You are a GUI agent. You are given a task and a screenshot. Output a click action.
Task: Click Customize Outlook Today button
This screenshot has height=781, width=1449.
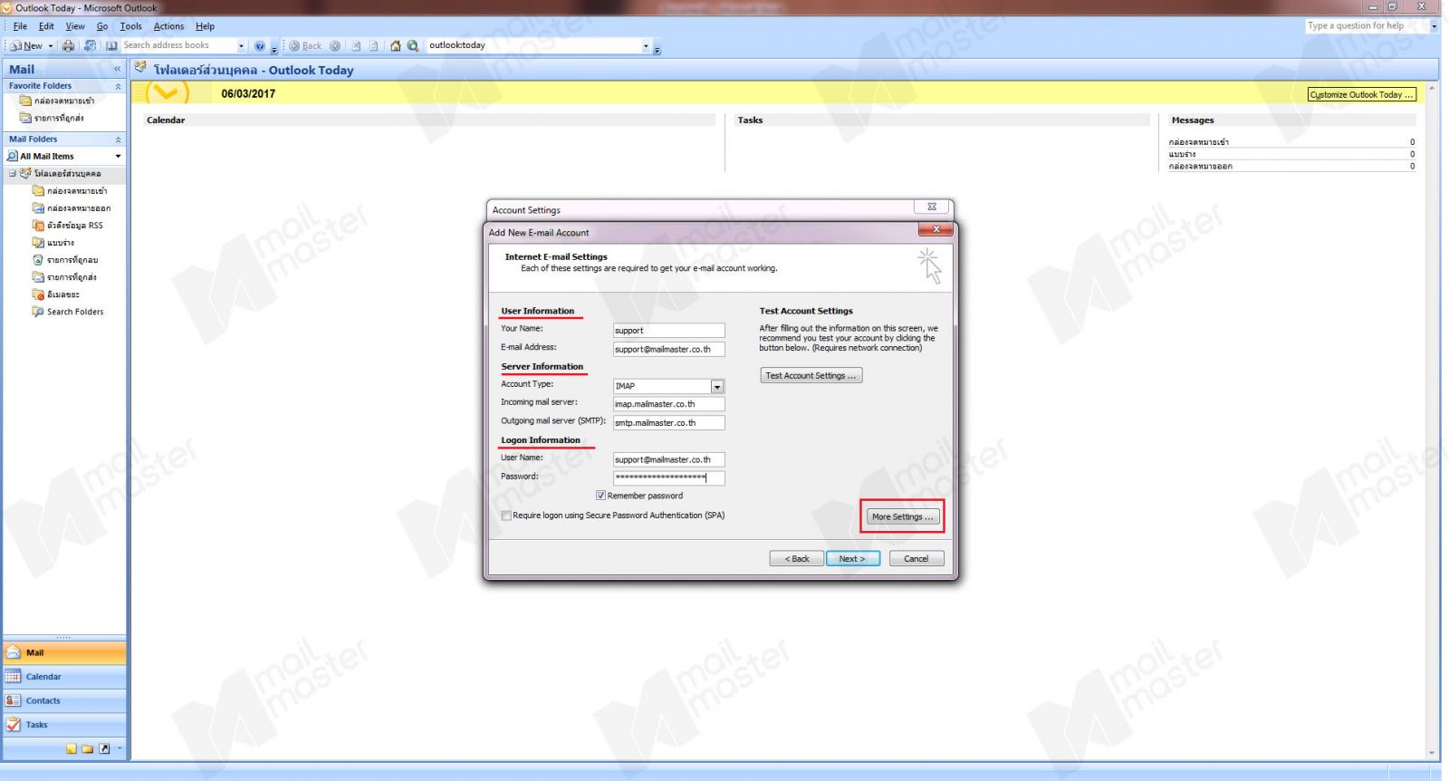pos(1361,94)
